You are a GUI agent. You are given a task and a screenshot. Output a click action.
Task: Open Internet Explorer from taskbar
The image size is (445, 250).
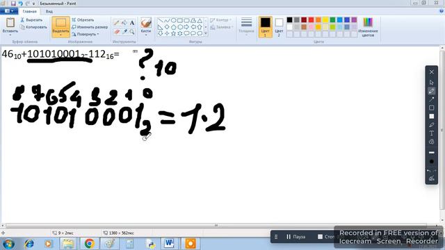click(x=29, y=244)
